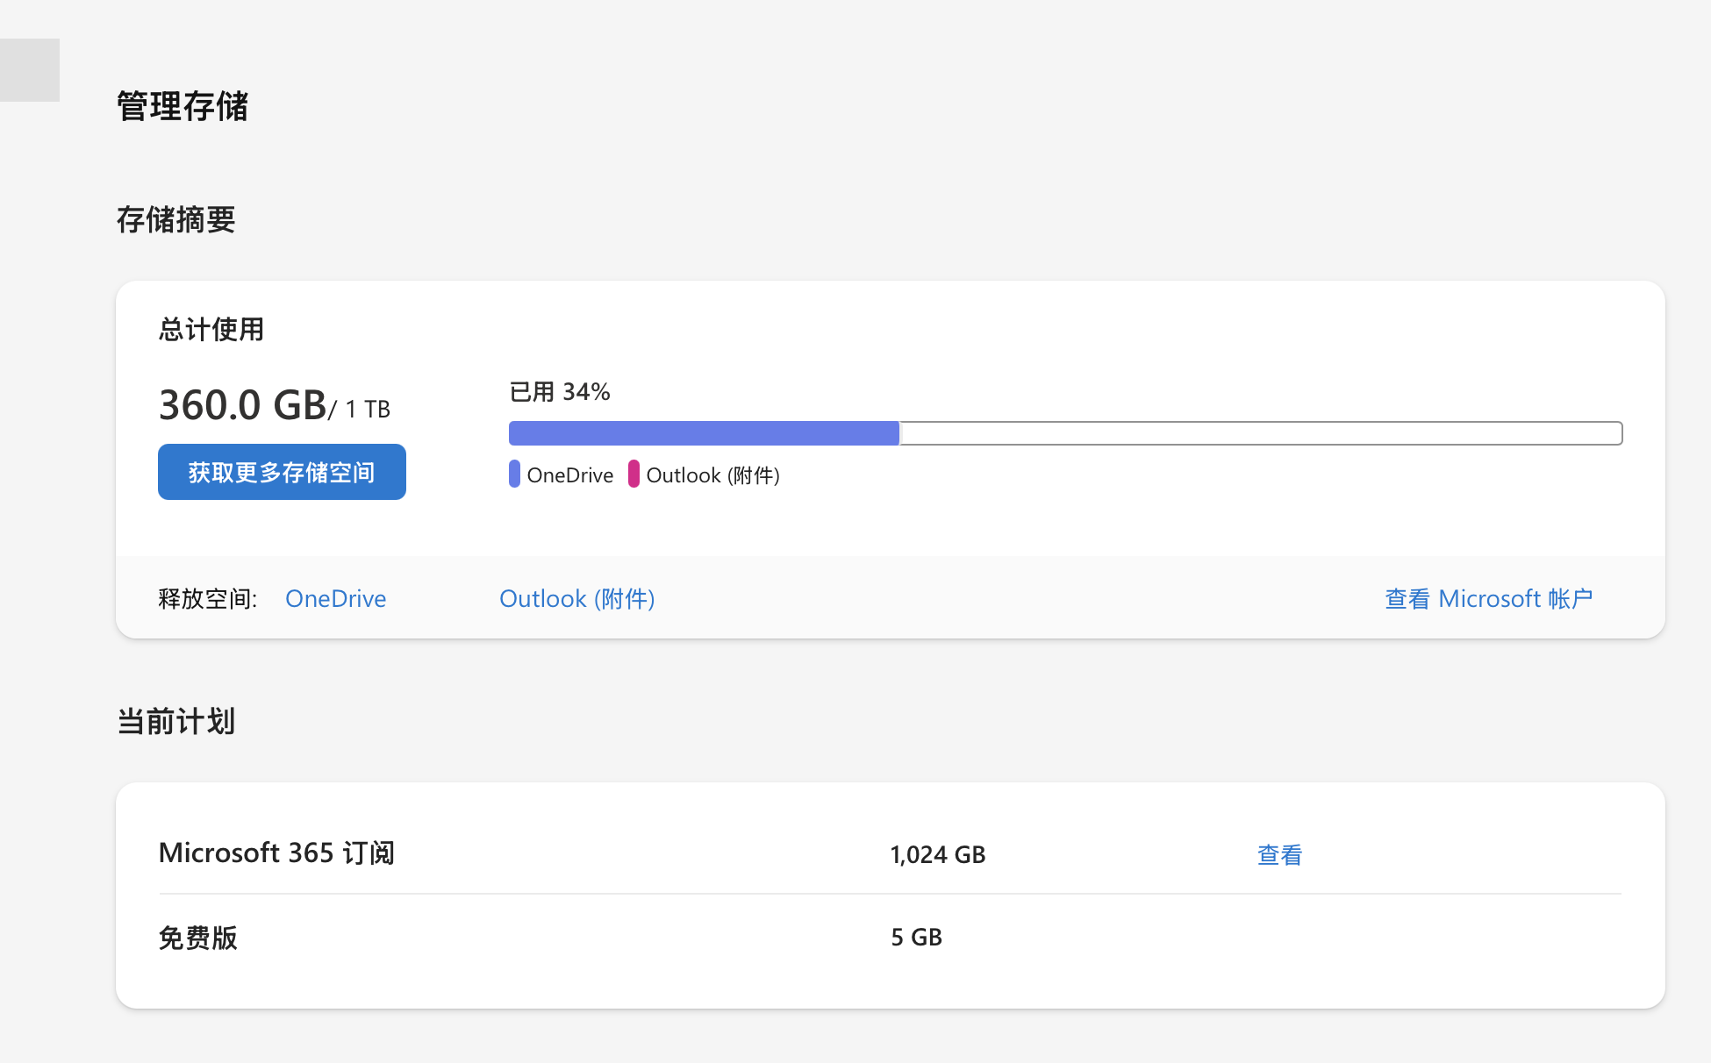Click the Outlook (附件) legend text label
The height and width of the screenshot is (1063, 1711).
pyautogui.click(x=712, y=475)
